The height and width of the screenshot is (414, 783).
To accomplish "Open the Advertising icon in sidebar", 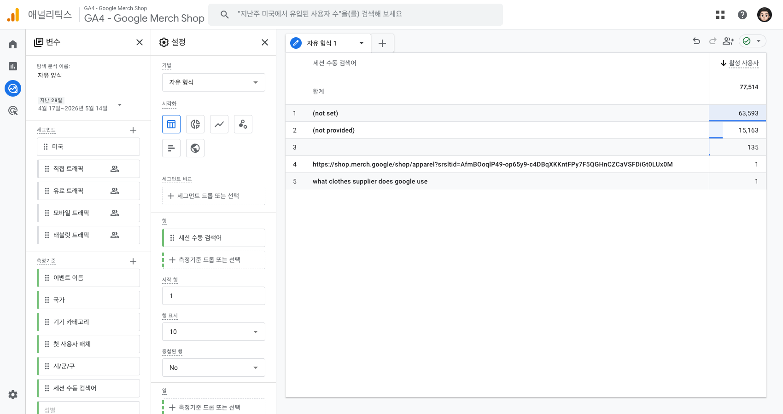I will 13,110.
